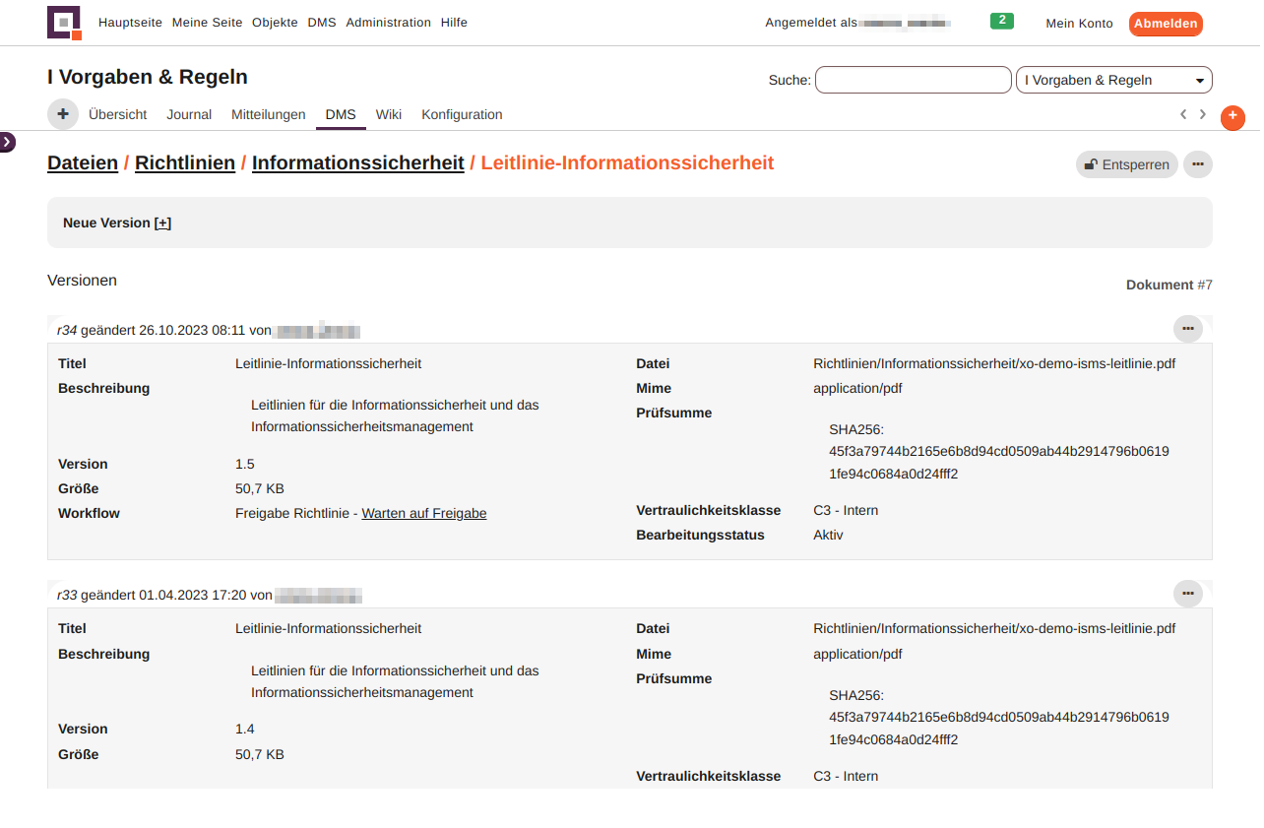This screenshot has height=828, width=1264.
Task: Open the three-dots menu next to Entsperren
Action: click(x=1197, y=164)
